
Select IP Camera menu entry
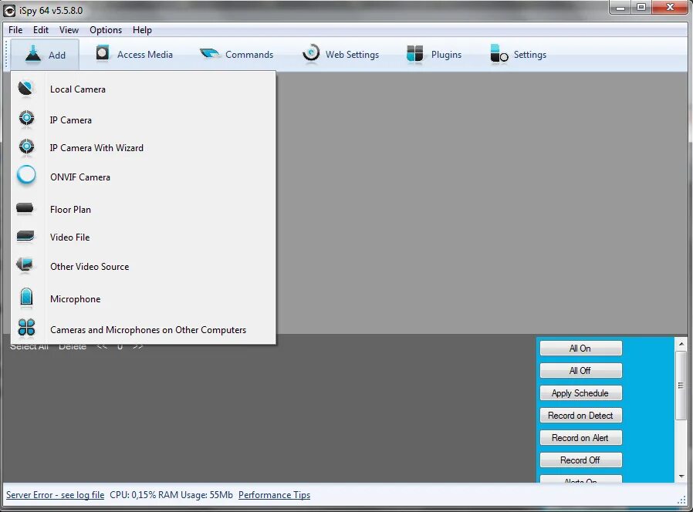(x=144, y=120)
